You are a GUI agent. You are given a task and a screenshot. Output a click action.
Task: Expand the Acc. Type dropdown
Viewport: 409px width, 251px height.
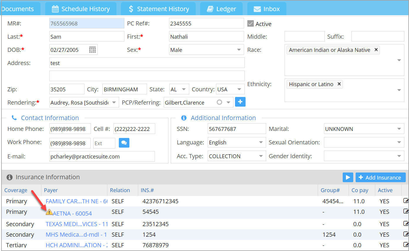[236, 156]
